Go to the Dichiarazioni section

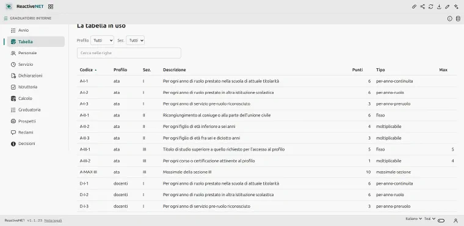36,76
